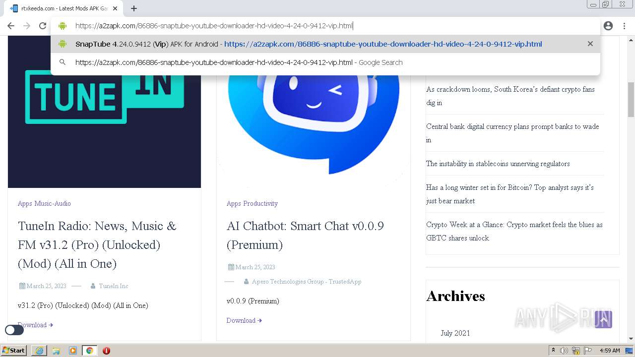Toggle the dark mode switch
The width and height of the screenshot is (635, 357).
(14, 330)
